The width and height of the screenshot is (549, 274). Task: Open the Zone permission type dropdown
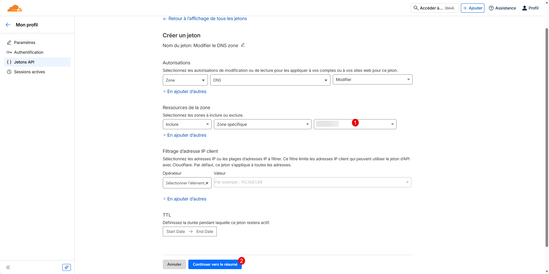(185, 80)
